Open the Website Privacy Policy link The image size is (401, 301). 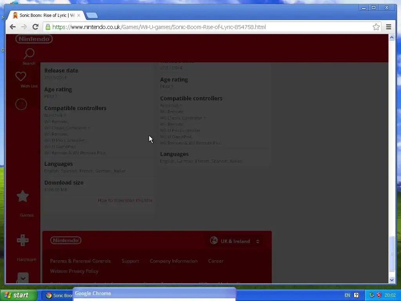click(74, 271)
